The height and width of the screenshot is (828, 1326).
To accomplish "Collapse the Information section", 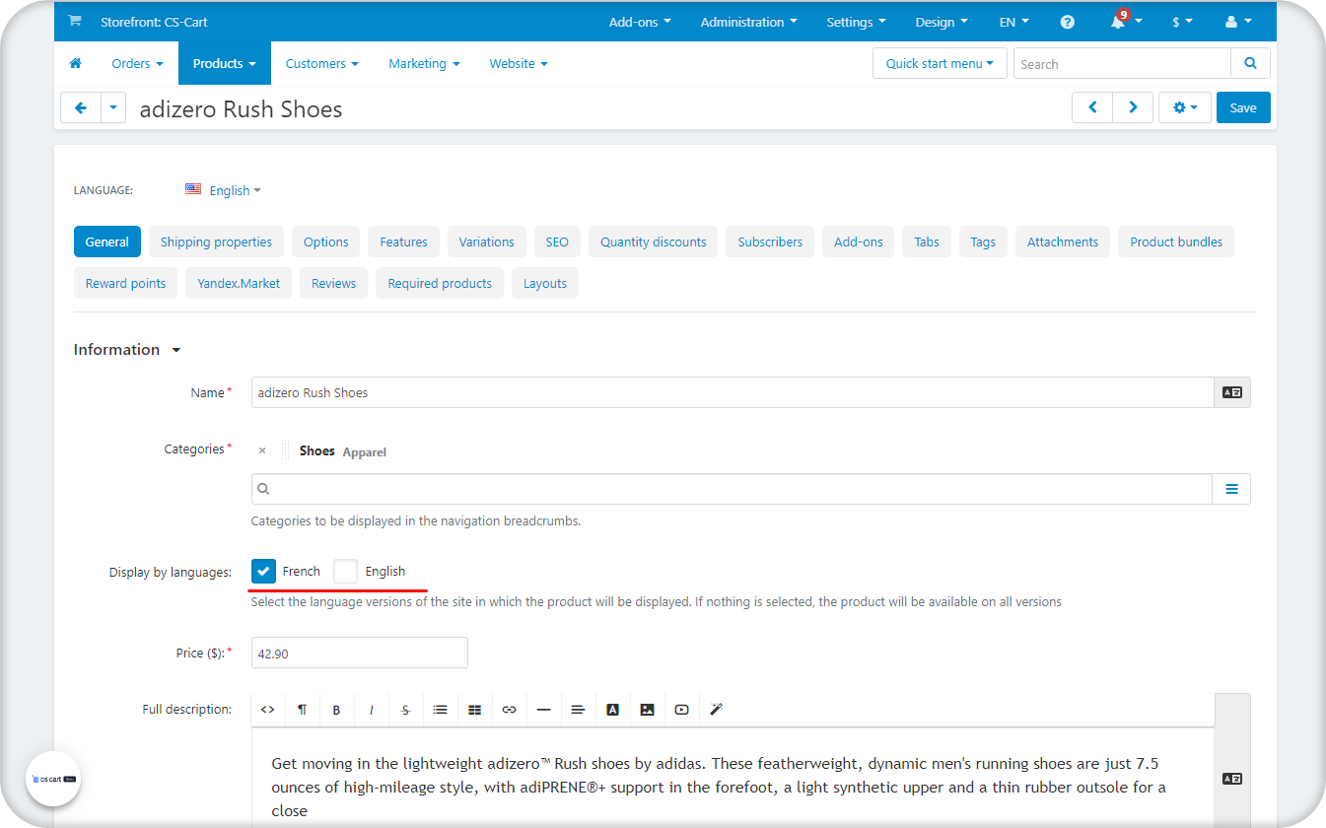I will [127, 350].
